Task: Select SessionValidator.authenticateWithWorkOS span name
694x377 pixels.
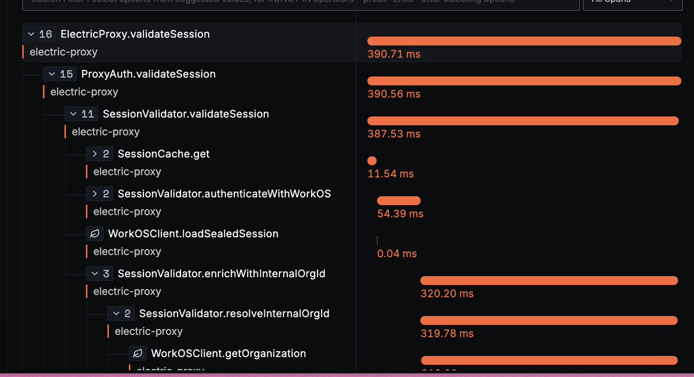Action: (x=224, y=193)
